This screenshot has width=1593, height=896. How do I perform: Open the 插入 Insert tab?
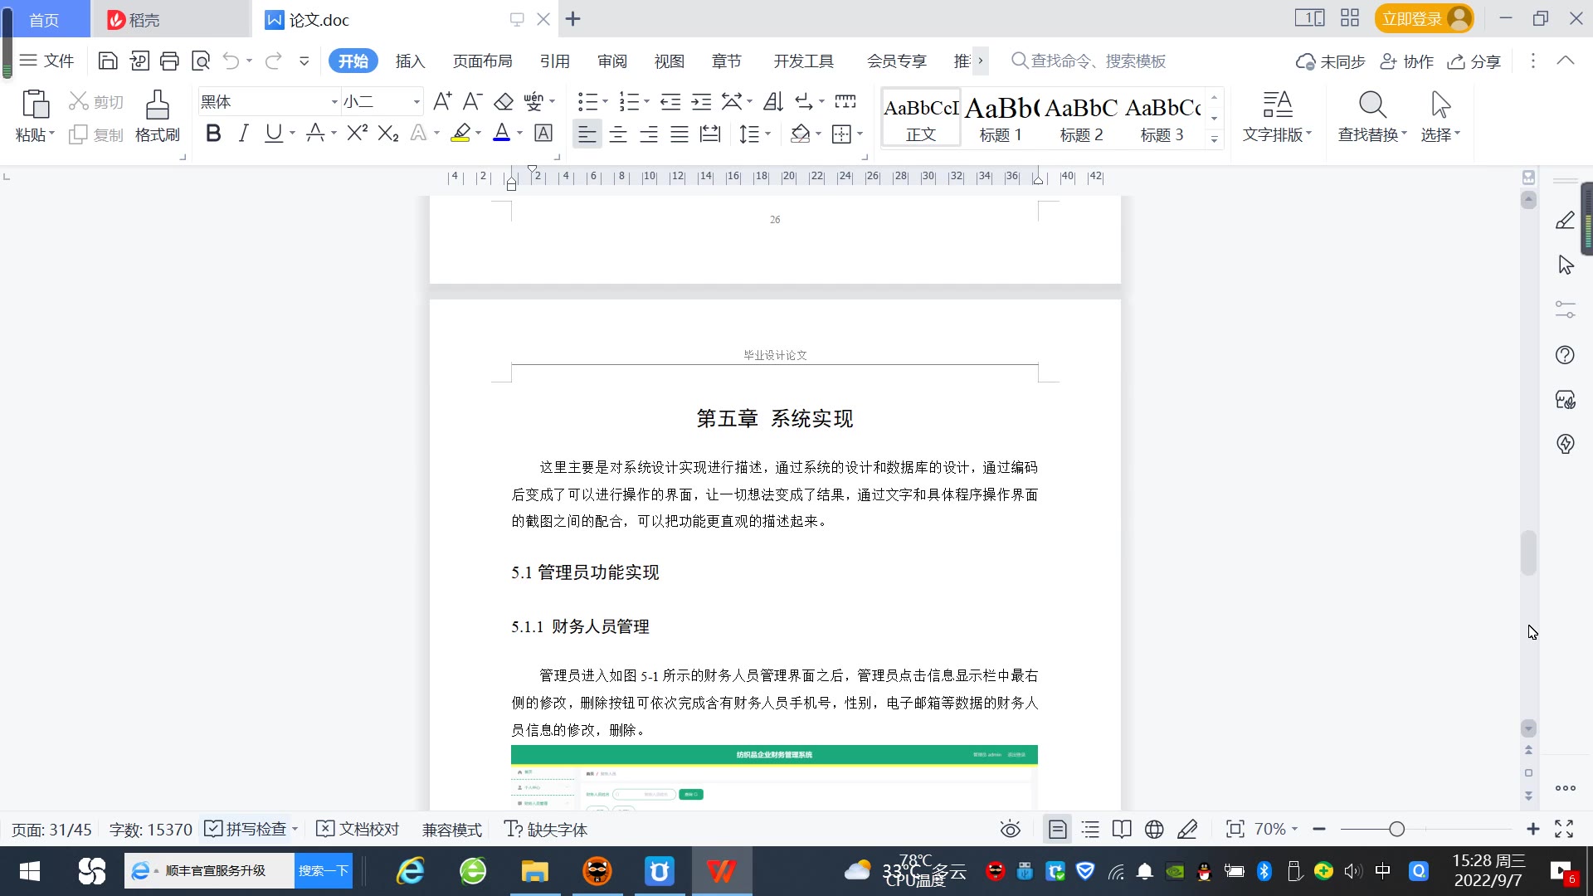(410, 61)
